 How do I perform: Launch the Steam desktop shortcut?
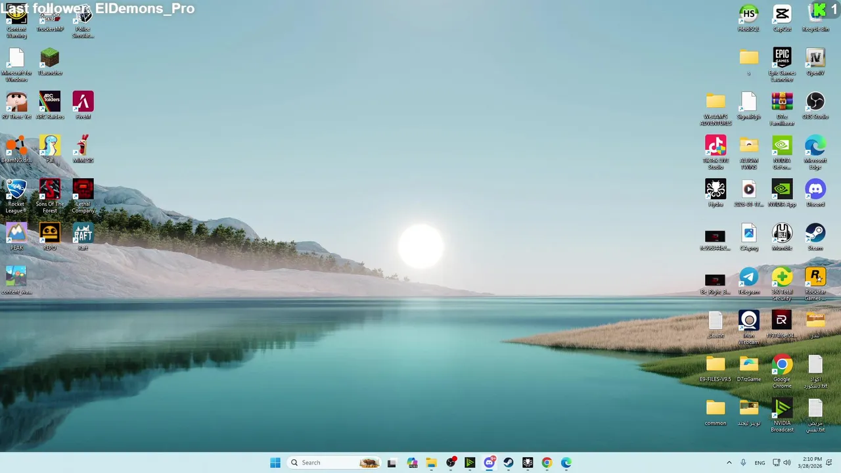tap(815, 237)
